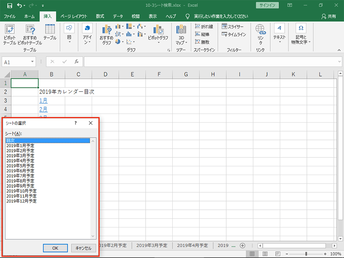Switch to the Page Layout tab

pyautogui.click(x=74, y=16)
